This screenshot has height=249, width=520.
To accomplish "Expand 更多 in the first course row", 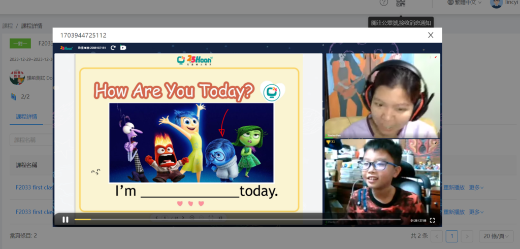I will pos(476,188).
